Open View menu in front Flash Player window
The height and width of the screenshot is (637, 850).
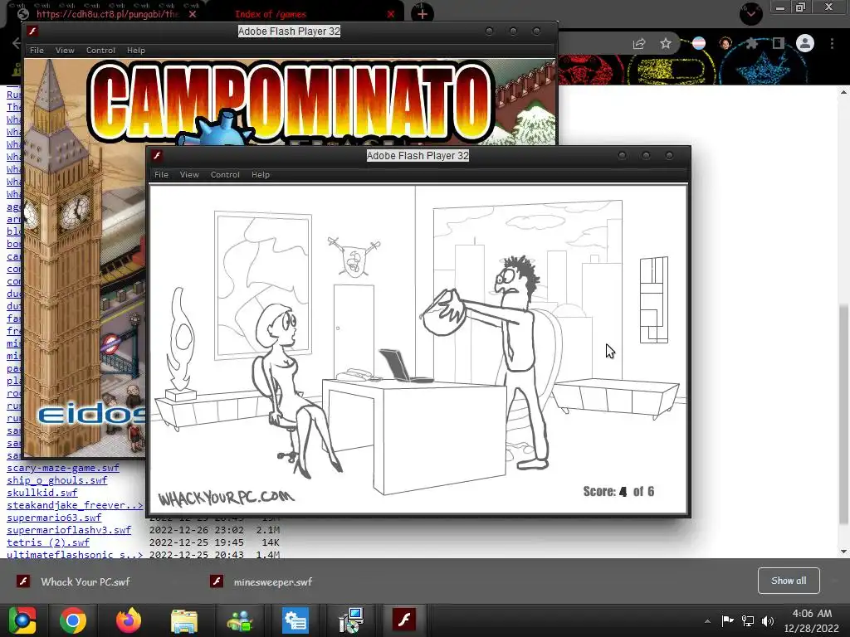tap(189, 174)
